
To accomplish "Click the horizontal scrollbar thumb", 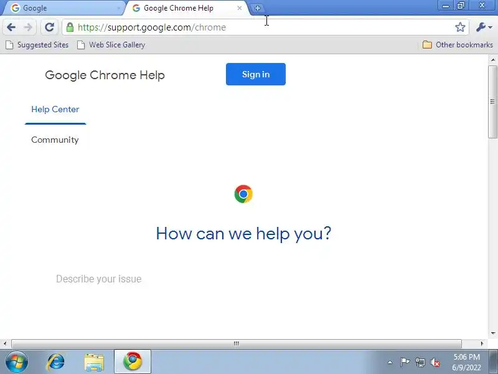I will point(237,343).
